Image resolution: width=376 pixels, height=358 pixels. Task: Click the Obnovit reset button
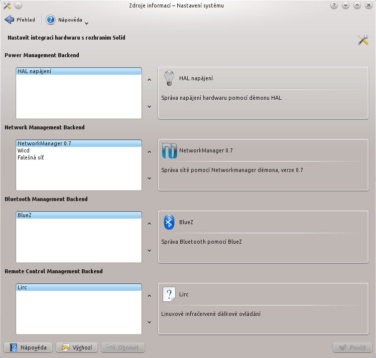123,347
